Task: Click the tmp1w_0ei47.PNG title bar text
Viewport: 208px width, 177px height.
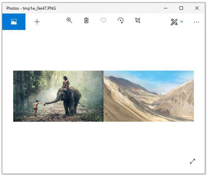Action: (31, 8)
